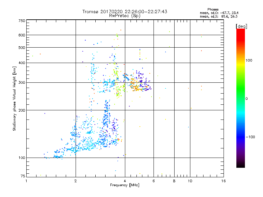Click x-axis tick label '6'
The width and height of the screenshot is (263, 197).
[154, 181]
